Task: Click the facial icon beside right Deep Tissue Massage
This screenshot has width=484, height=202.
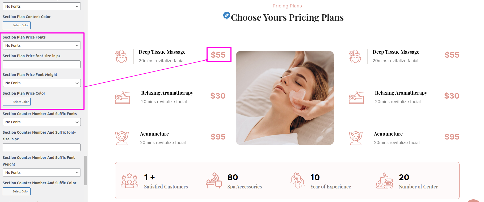Action: point(355,56)
